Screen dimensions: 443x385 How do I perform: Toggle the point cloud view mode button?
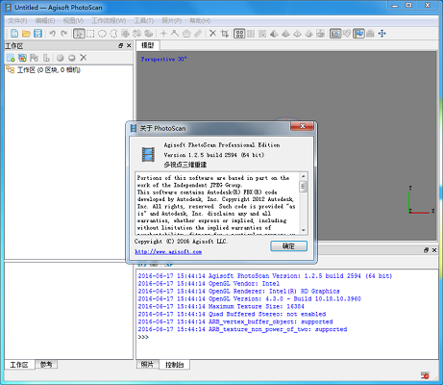click(x=251, y=34)
